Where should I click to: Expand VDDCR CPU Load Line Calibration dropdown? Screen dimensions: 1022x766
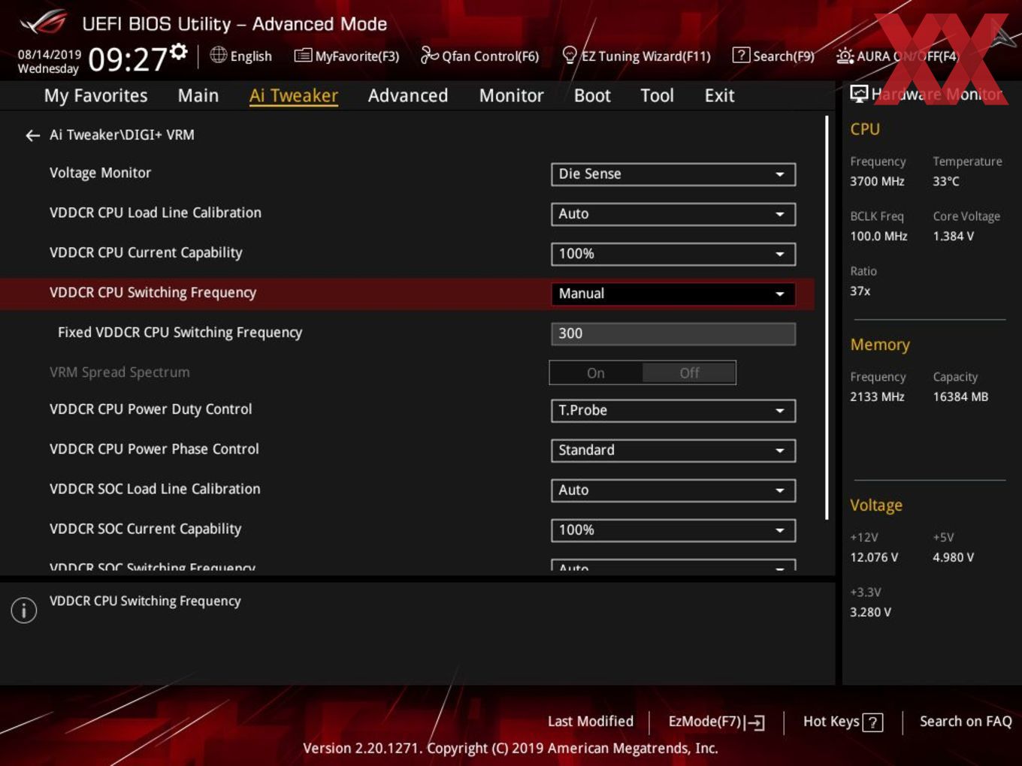673,214
